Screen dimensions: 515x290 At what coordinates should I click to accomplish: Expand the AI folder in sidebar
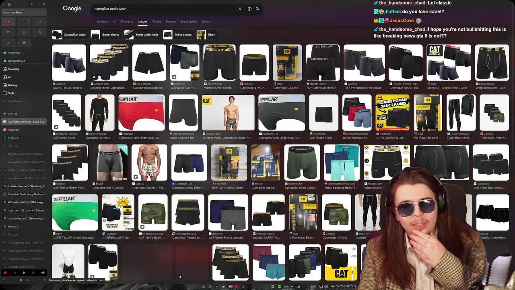(24, 77)
